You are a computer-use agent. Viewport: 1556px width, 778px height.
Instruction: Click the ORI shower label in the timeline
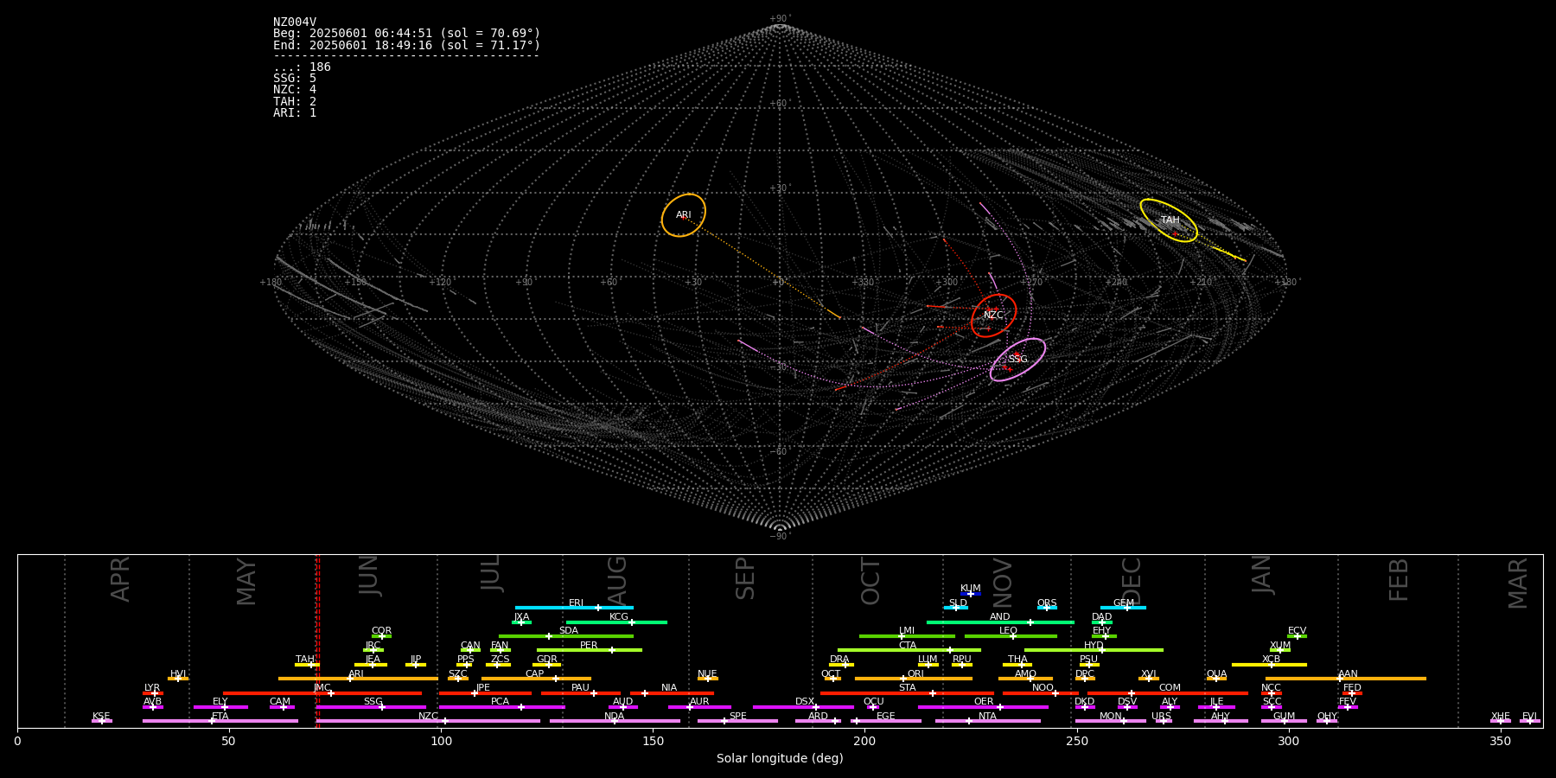tap(915, 674)
